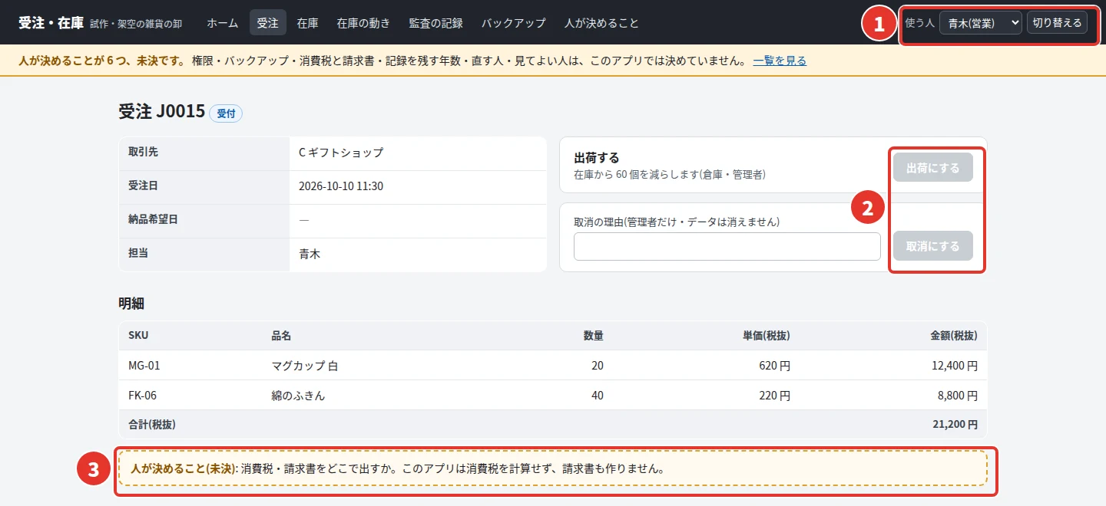
Task: Click the 12,400 円 amount
Action: [955, 366]
